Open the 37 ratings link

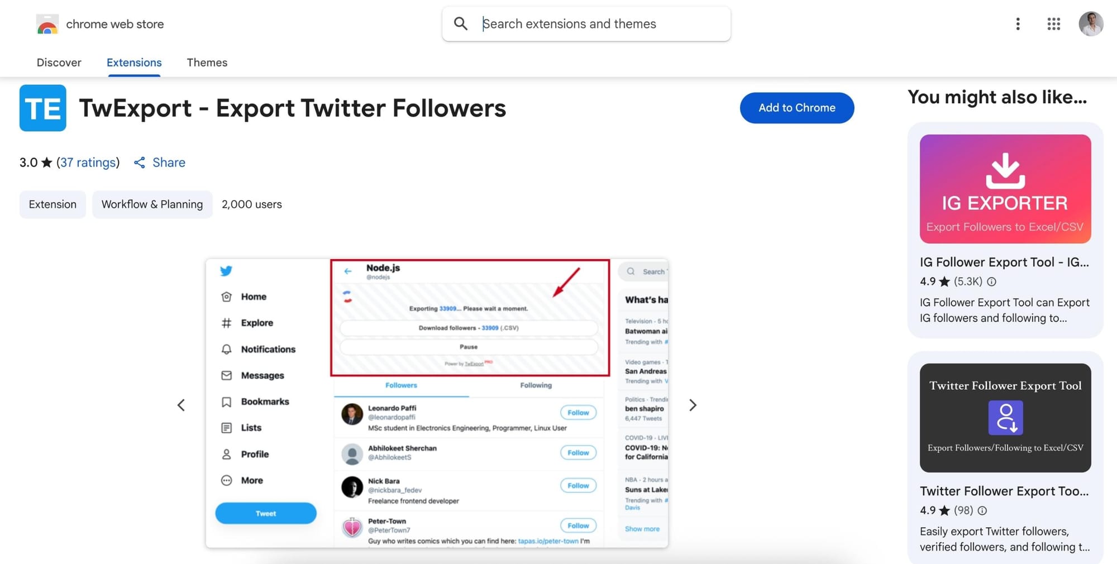[88, 162]
